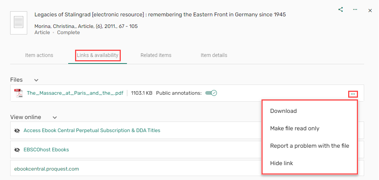Click the document thumbnail icon
Image resolution: width=379 pixels, height=180 pixels.
[x=18, y=23]
